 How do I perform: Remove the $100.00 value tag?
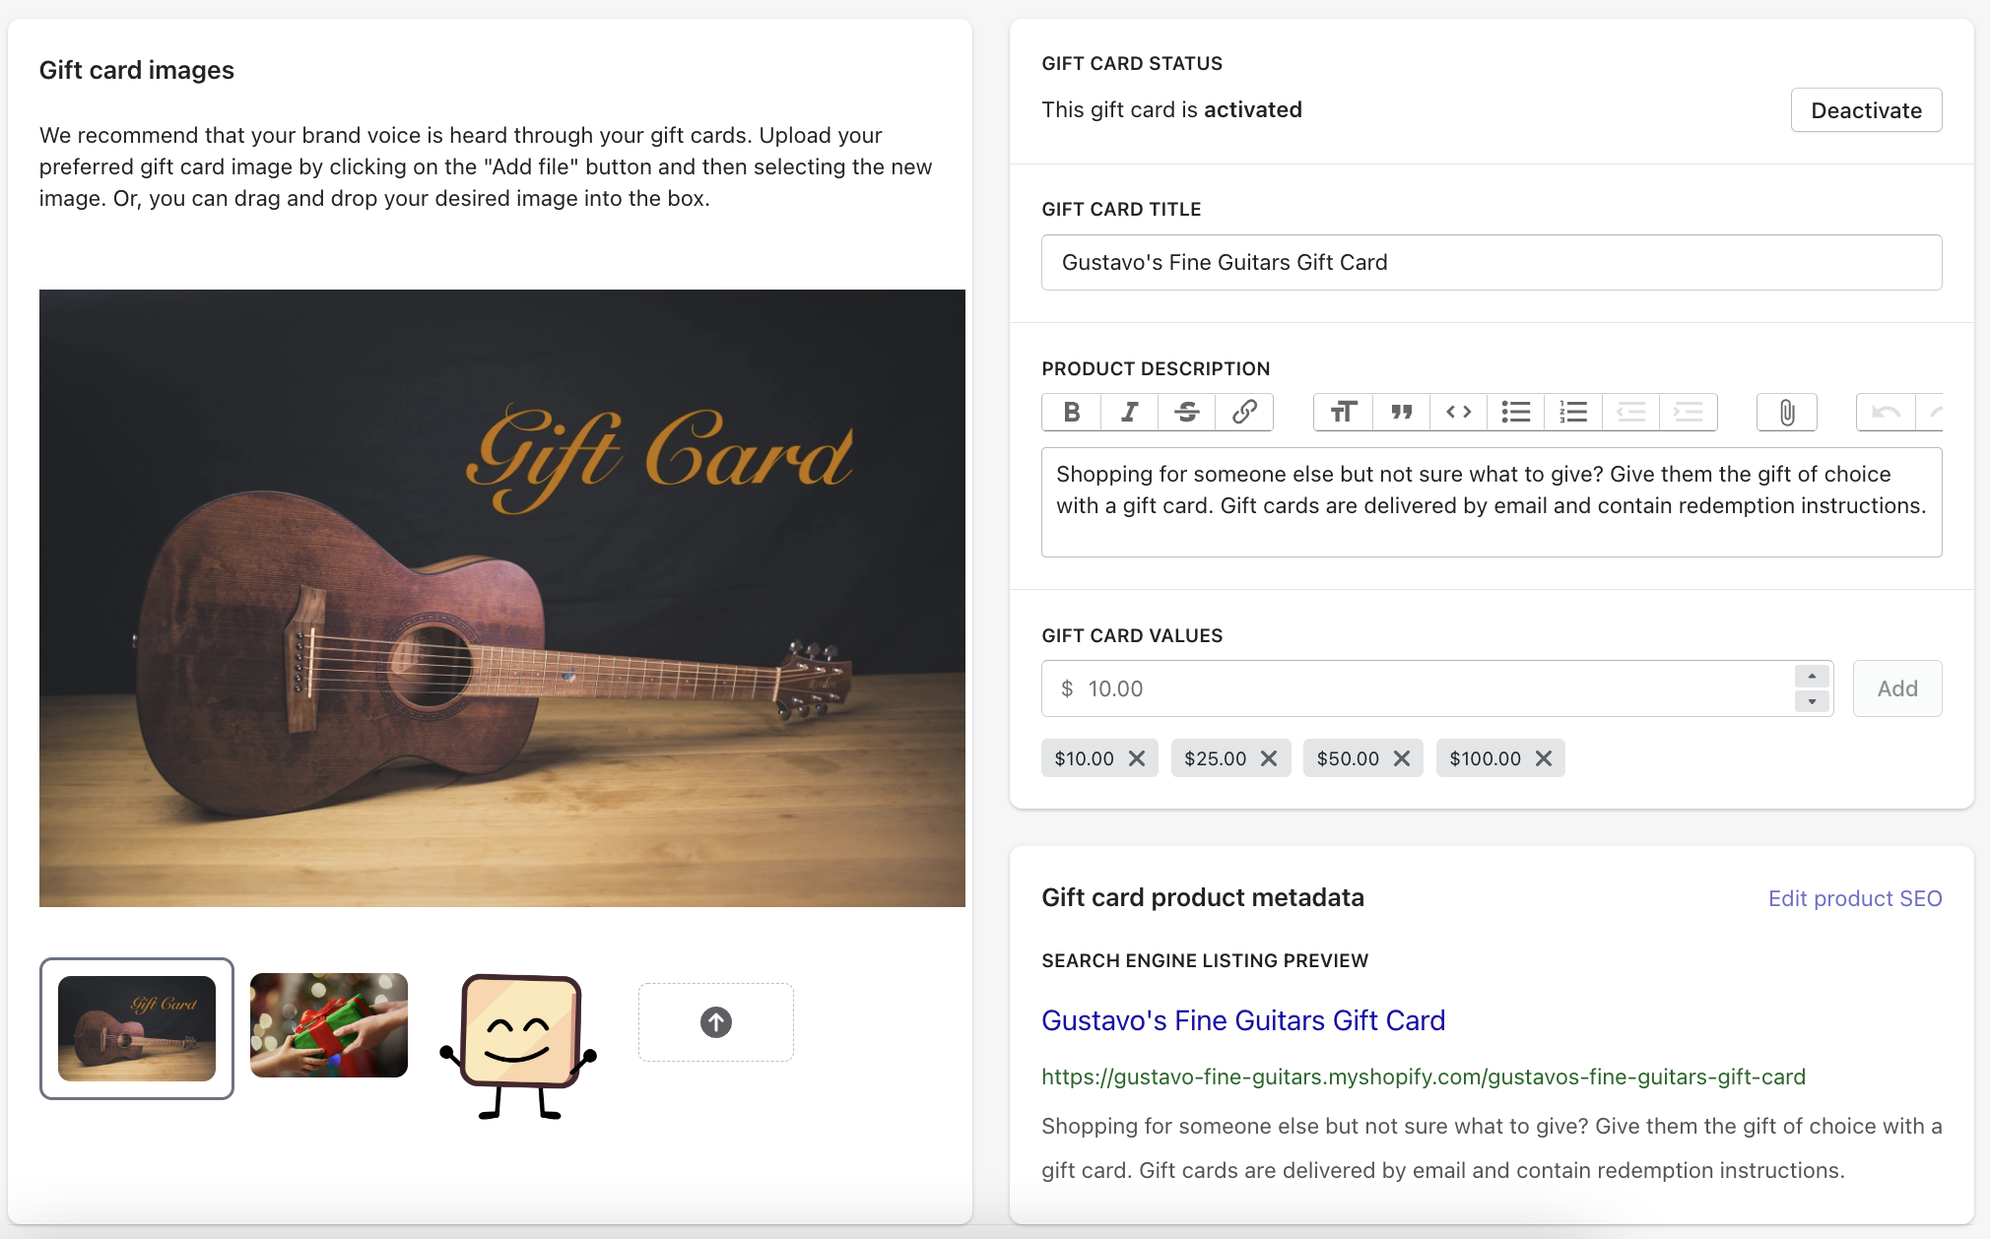click(x=1544, y=758)
